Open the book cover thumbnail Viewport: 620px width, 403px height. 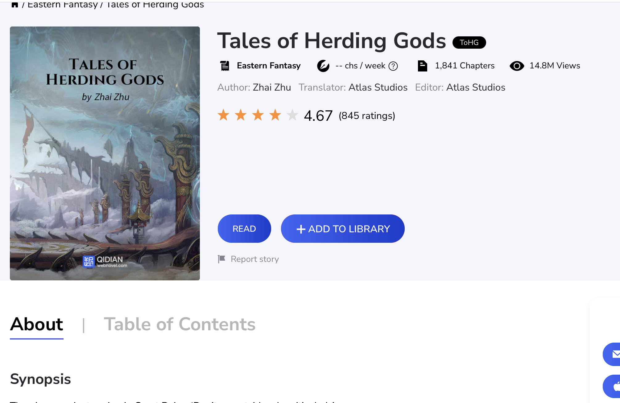point(105,153)
